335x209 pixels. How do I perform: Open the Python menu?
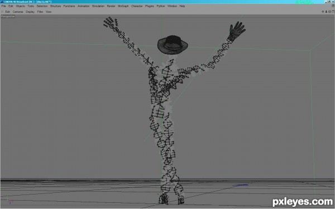click(x=161, y=6)
